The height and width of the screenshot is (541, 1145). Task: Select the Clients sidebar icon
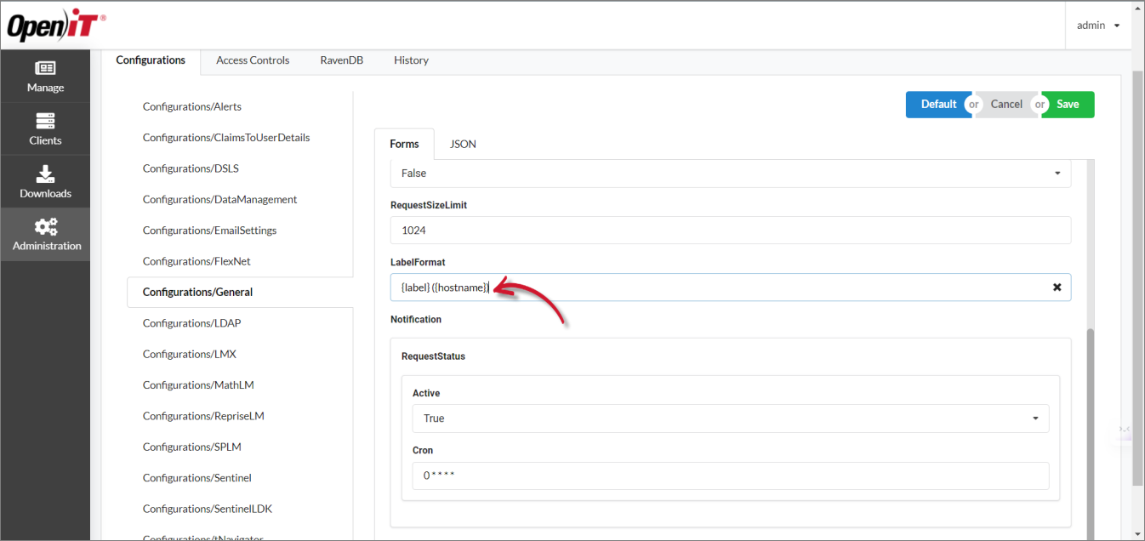click(45, 128)
